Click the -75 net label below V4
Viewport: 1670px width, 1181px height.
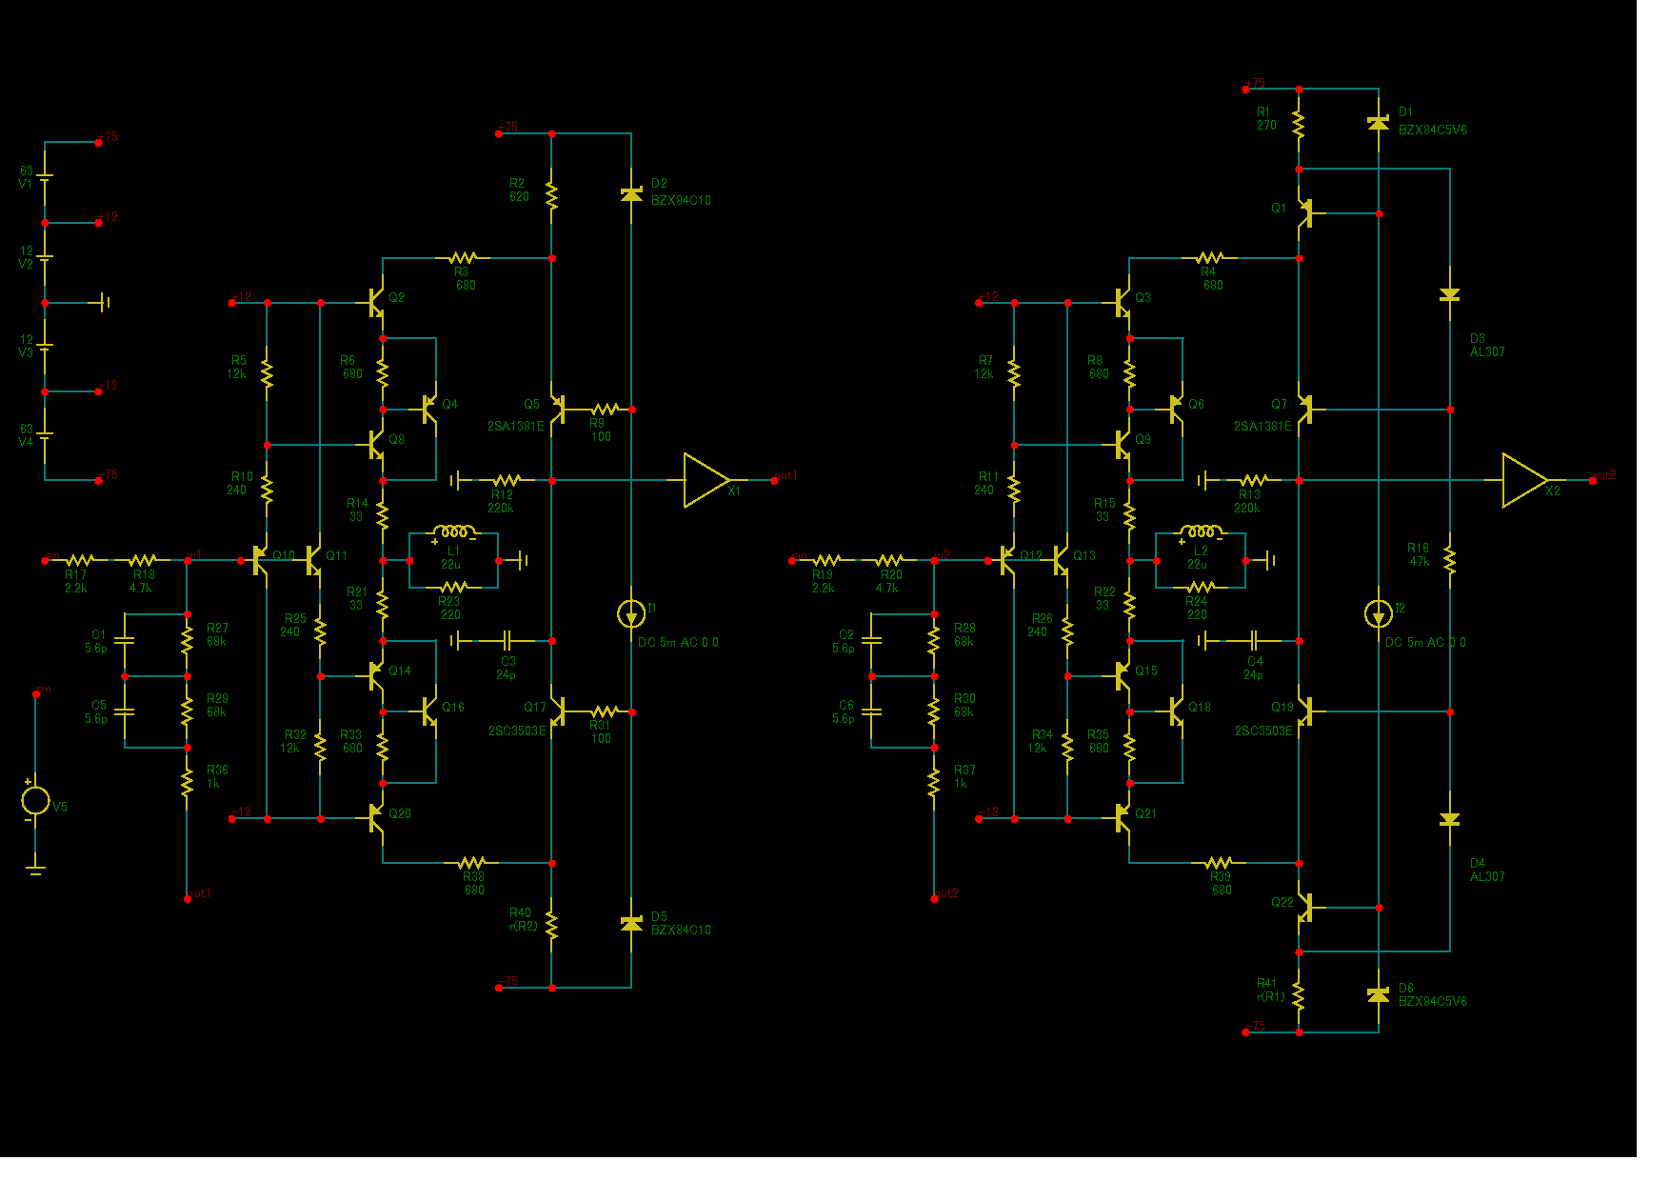click(x=108, y=474)
